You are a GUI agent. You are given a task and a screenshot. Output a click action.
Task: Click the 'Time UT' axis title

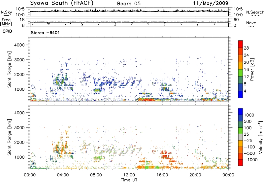(x=129, y=180)
